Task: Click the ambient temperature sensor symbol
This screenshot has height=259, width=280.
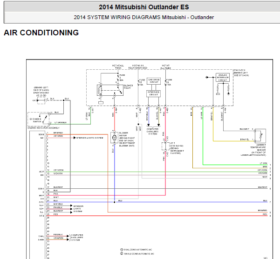Action: tap(260, 136)
